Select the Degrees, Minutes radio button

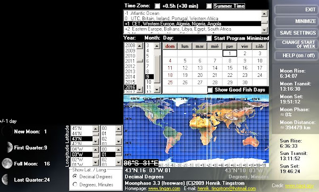point(75,185)
